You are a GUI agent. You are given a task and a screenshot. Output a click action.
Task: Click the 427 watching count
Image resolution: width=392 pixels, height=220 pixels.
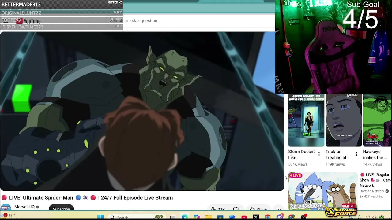pyautogui.click(x=372, y=196)
